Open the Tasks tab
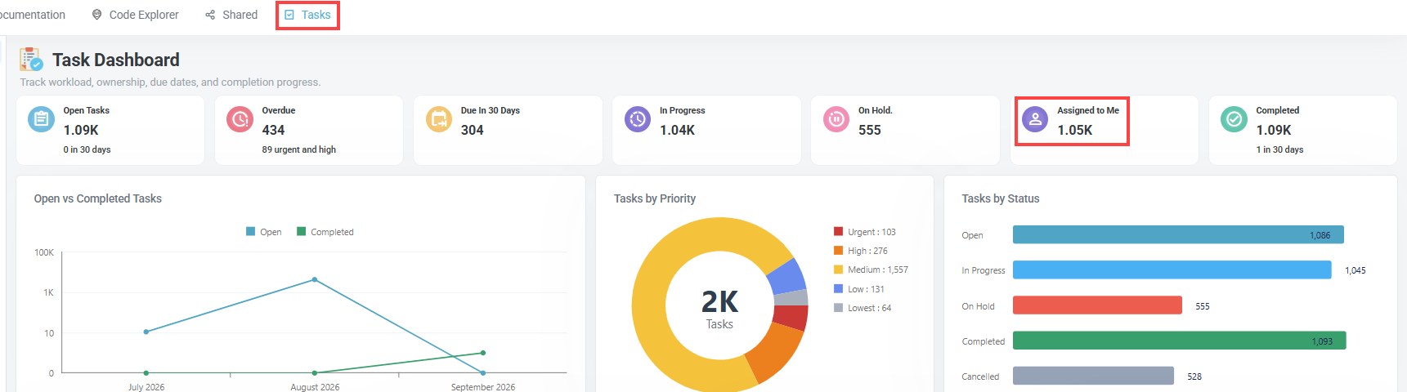1407x392 pixels. 307,15
